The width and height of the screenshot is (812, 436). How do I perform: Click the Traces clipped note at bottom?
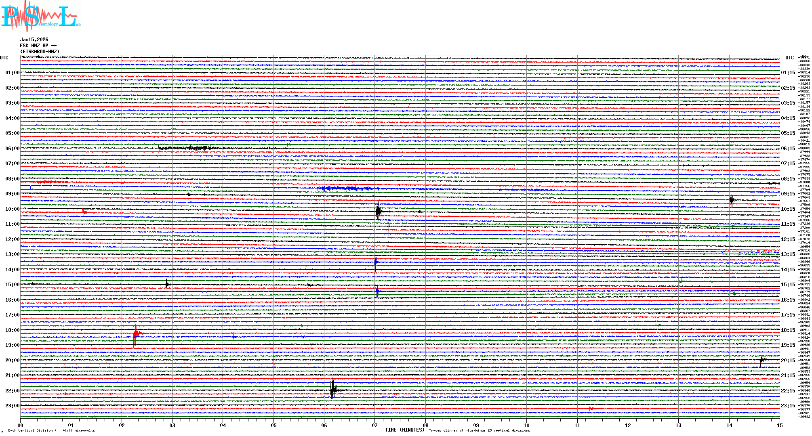coord(479,430)
